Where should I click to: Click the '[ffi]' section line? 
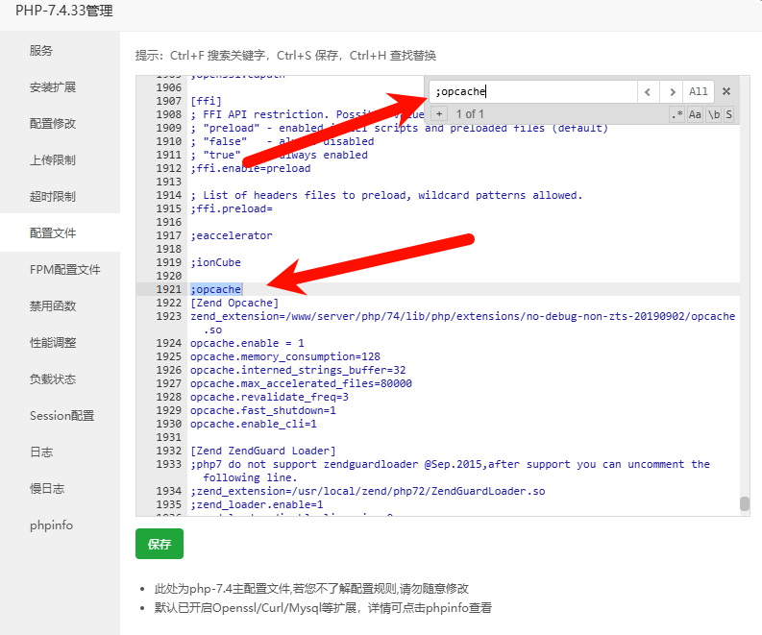[x=206, y=101]
